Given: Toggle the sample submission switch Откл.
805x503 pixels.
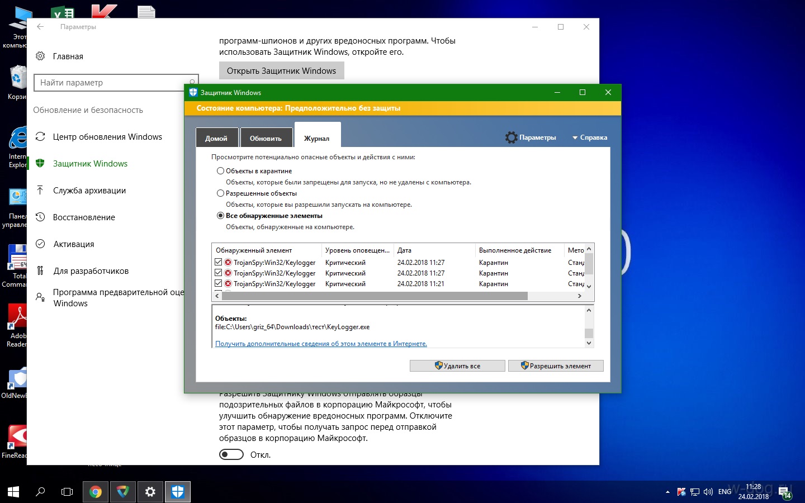Looking at the screenshot, I should [231, 454].
